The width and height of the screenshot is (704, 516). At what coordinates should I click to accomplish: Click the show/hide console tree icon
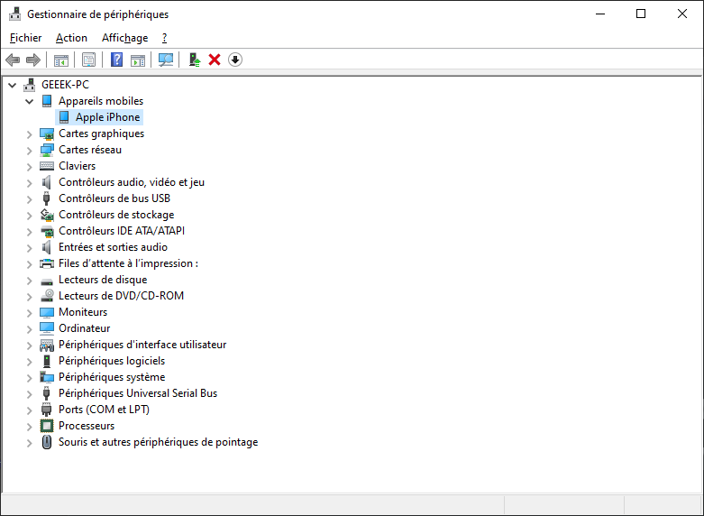point(61,60)
